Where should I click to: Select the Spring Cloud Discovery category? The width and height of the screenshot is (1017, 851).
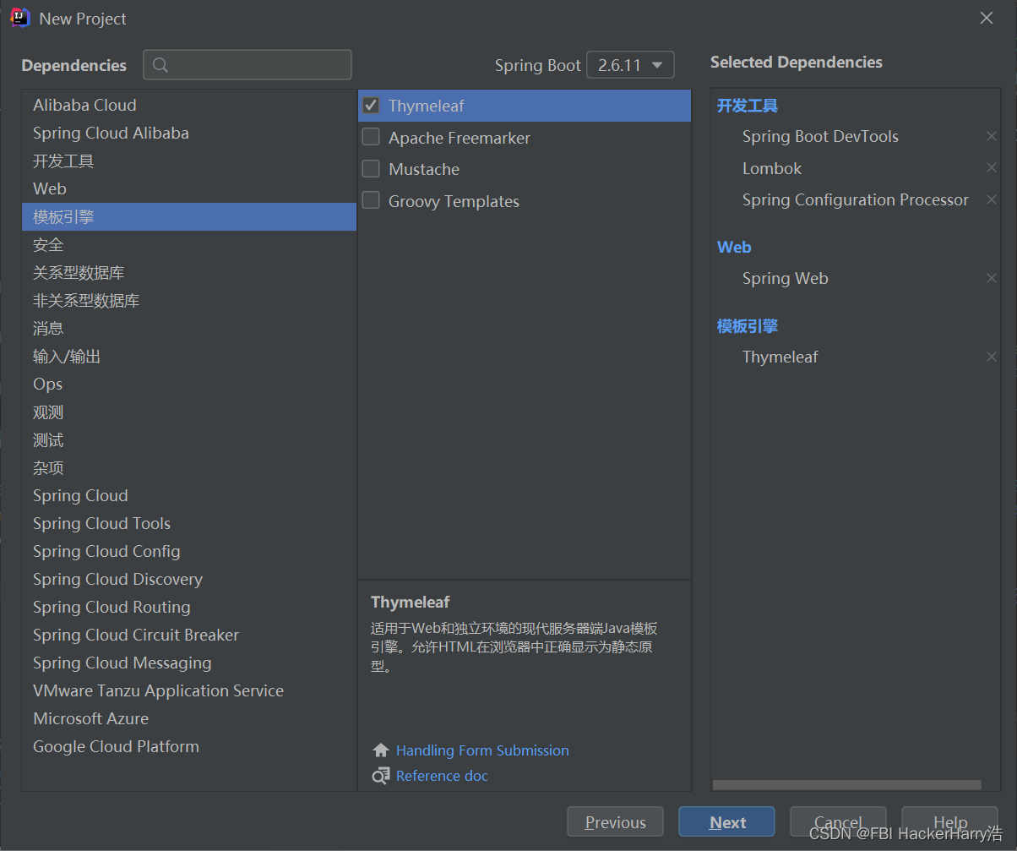[189, 579]
